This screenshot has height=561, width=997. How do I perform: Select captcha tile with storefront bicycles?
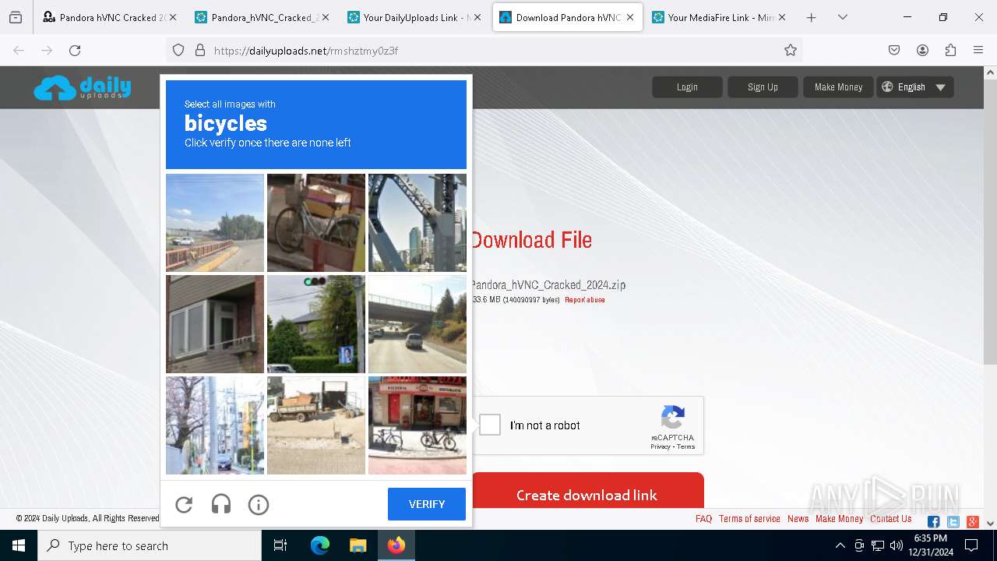pyautogui.click(x=417, y=425)
